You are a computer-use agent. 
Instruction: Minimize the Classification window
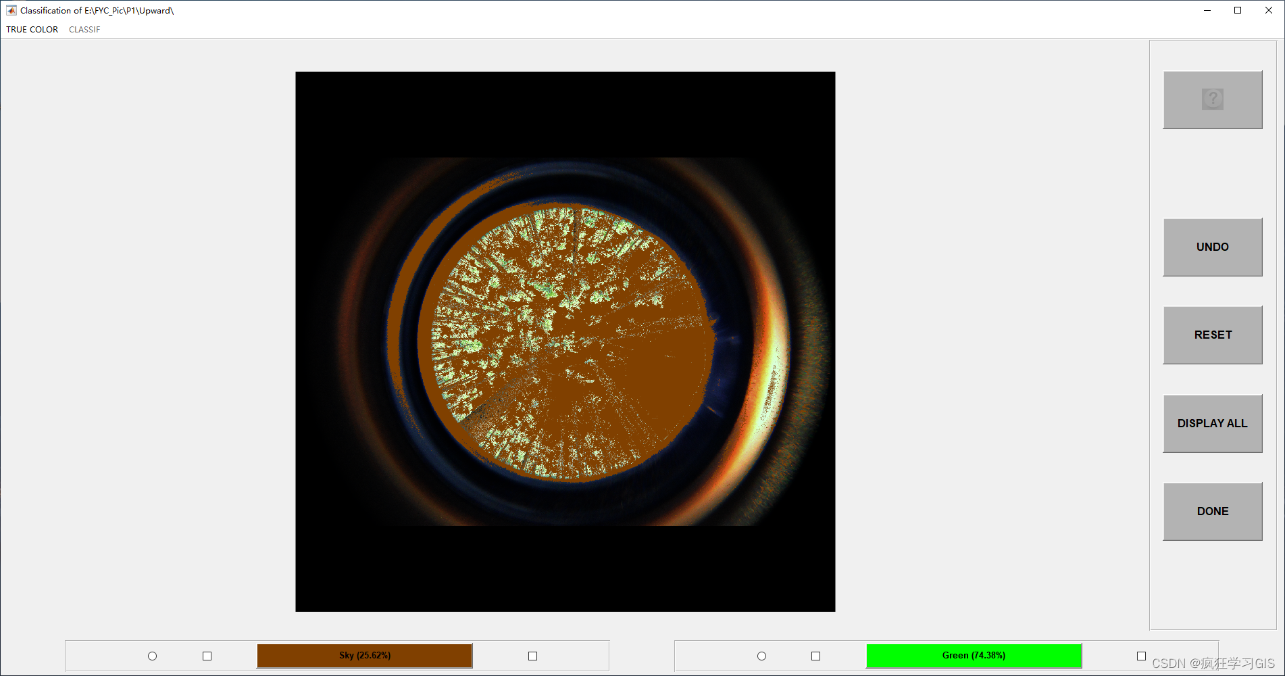coord(1207,10)
